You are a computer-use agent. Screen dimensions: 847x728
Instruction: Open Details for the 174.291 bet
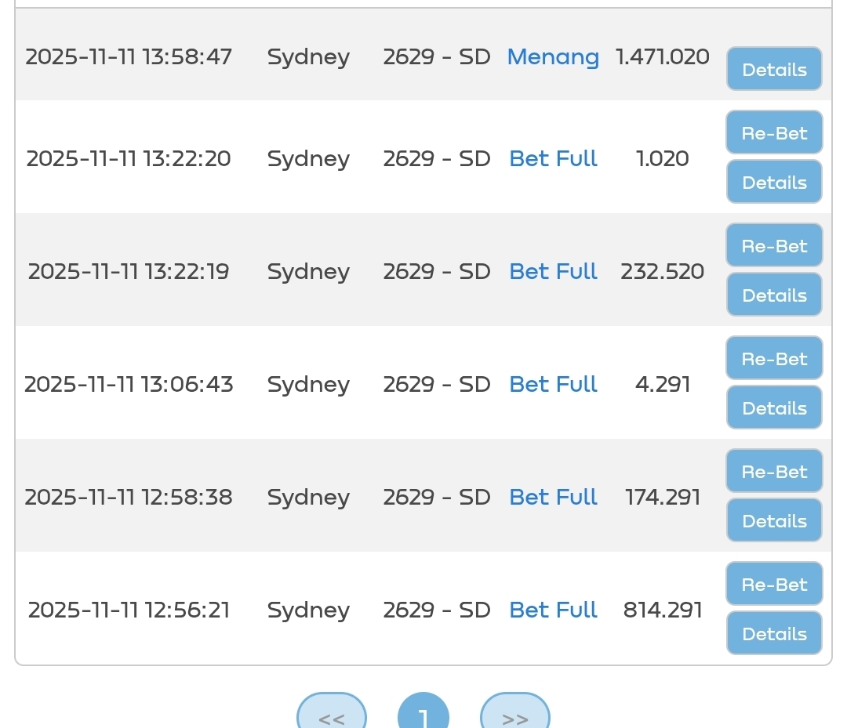pyautogui.click(x=774, y=521)
